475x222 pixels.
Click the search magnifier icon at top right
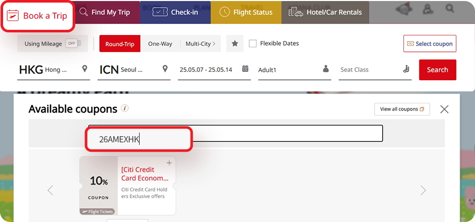tap(450, 8)
